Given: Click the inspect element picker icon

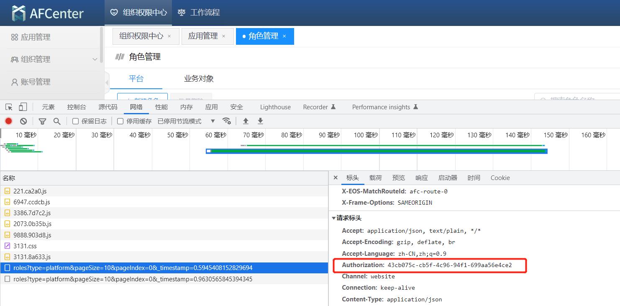Looking at the screenshot, I should [9, 107].
